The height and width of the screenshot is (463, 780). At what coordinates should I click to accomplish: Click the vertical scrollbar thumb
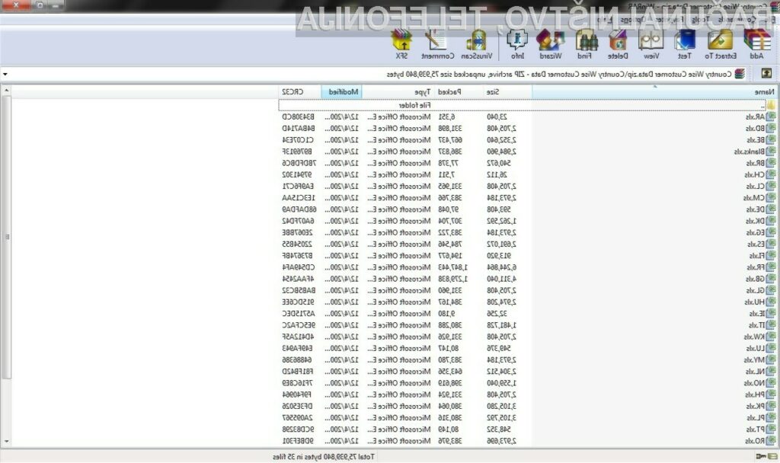click(6, 238)
